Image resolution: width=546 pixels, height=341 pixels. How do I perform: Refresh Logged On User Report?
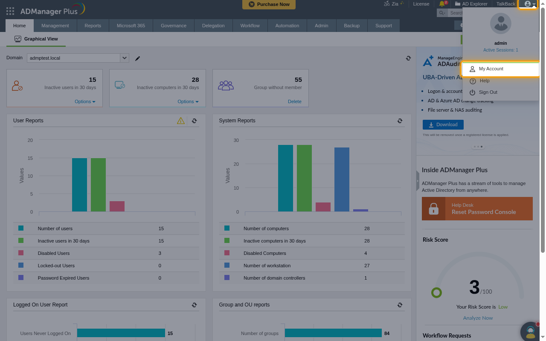click(x=194, y=305)
